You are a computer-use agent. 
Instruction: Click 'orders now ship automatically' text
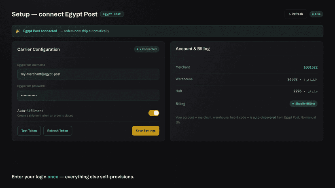[x=86, y=31]
